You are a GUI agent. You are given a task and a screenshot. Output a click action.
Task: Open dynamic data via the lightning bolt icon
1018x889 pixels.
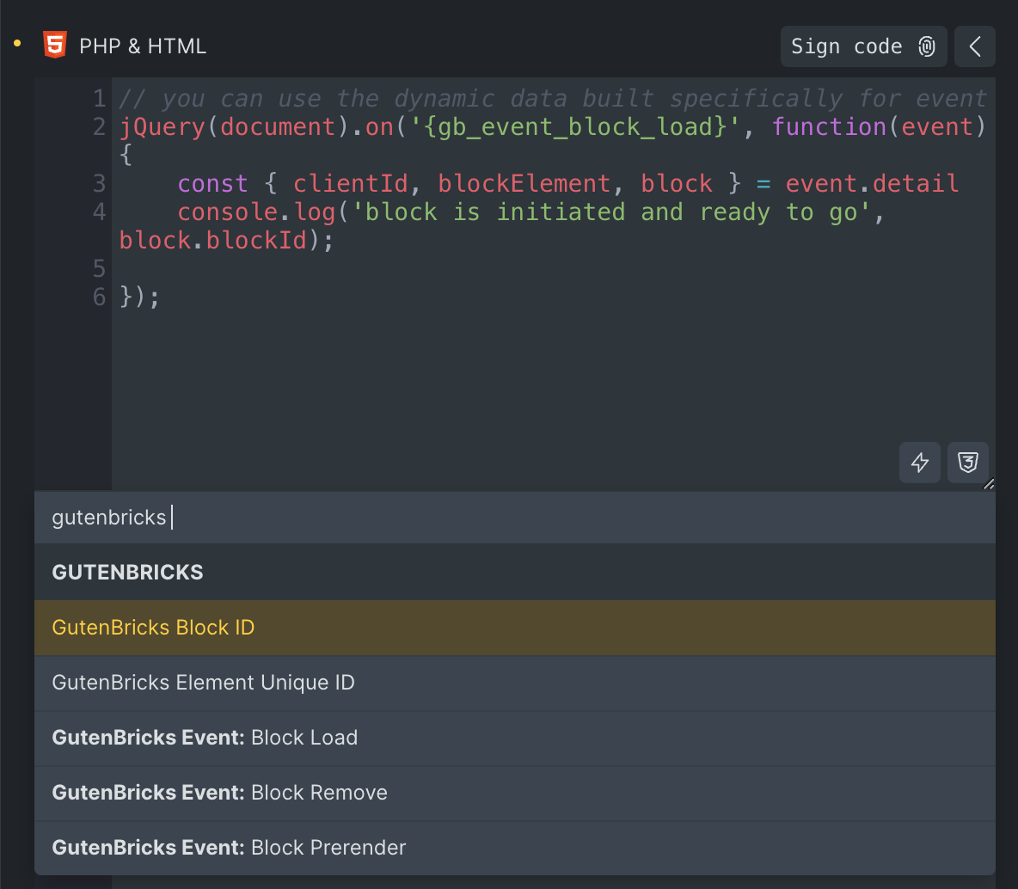click(x=920, y=463)
